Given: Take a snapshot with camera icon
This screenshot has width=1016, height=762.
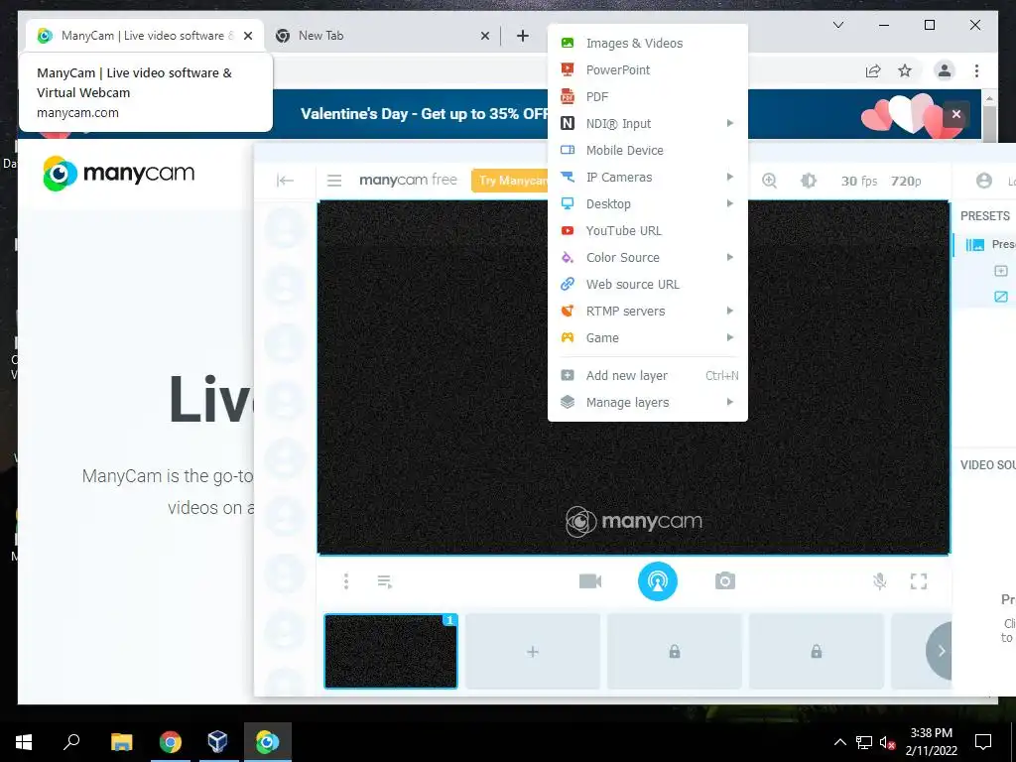Looking at the screenshot, I should tap(725, 581).
